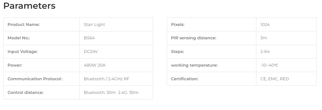Click the DC24V value
The image size is (322, 110).
click(x=91, y=52)
